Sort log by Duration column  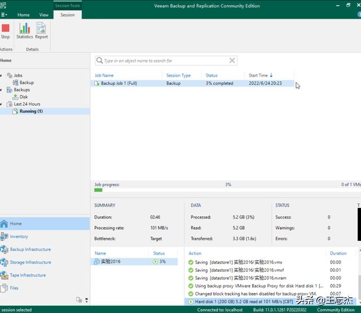338,253
